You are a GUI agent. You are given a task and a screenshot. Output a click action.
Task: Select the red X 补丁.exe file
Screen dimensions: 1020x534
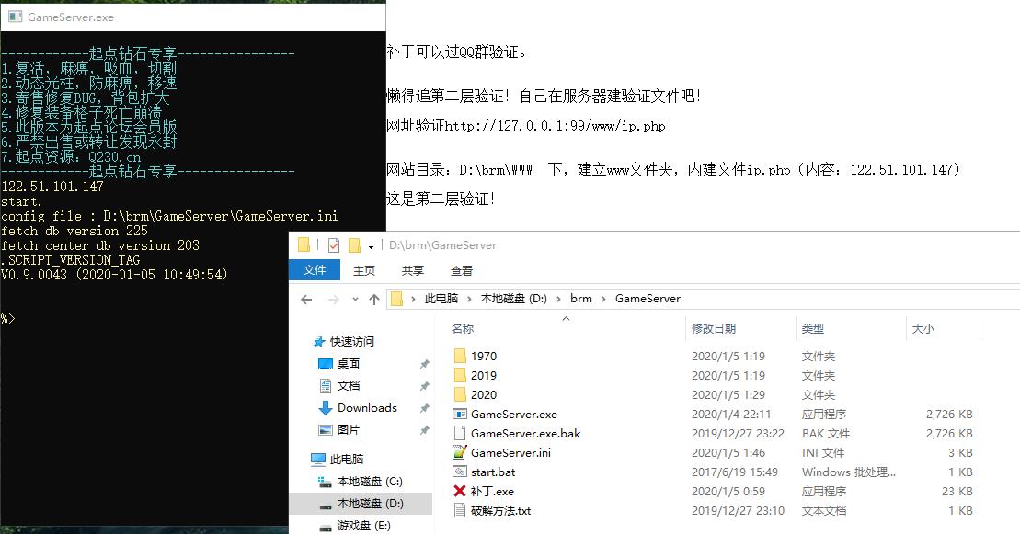491,492
